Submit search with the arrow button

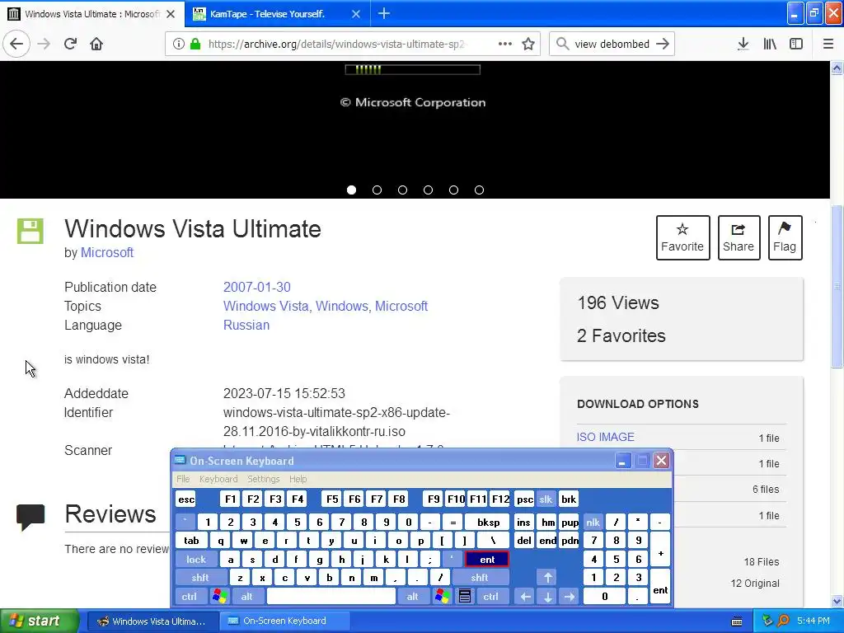(663, 44)
